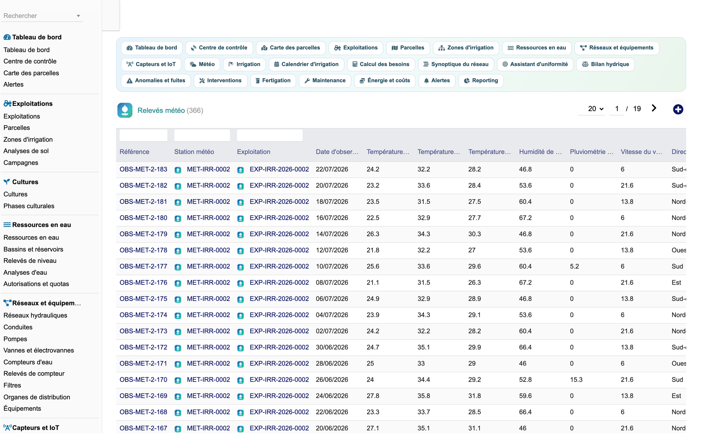Sort by Référence column header

pos(134,152)
